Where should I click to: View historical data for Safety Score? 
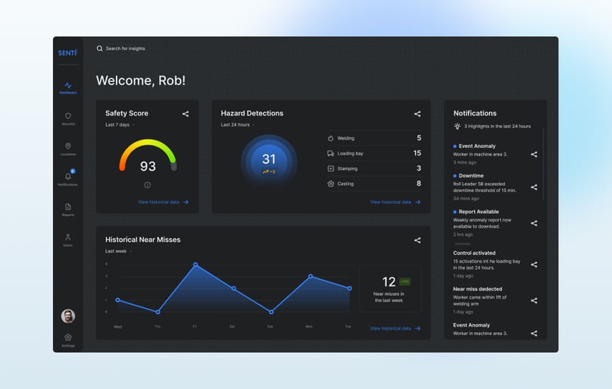click(x=163, y=202)
